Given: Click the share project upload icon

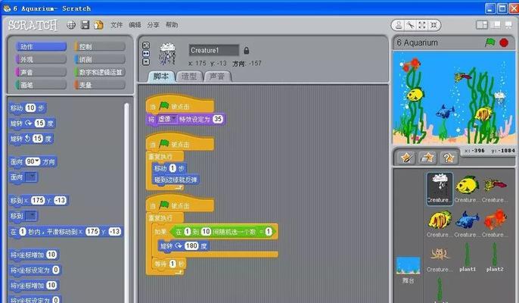Looking at the screenshot, I should pos(98,25).
